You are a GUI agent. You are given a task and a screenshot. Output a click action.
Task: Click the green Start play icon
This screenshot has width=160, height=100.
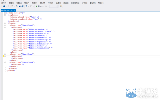[36, 6]
